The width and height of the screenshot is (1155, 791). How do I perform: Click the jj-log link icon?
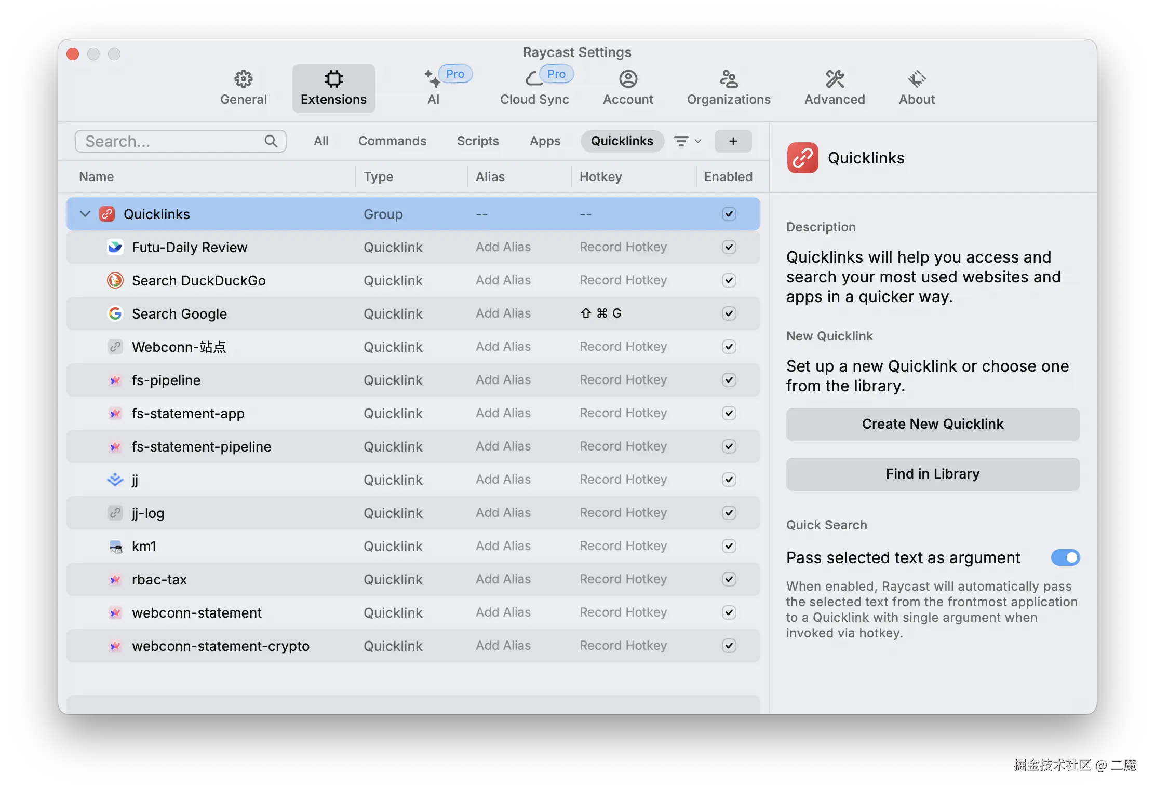115,513
